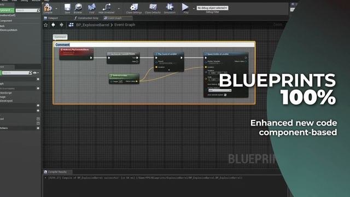Click Event Graph in the breadcrumb
The width and height of the screenshot is (350, 197).
pos(125,25)
